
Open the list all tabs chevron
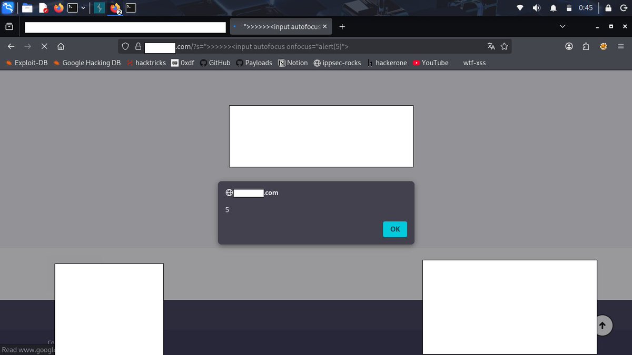[562, 26]
